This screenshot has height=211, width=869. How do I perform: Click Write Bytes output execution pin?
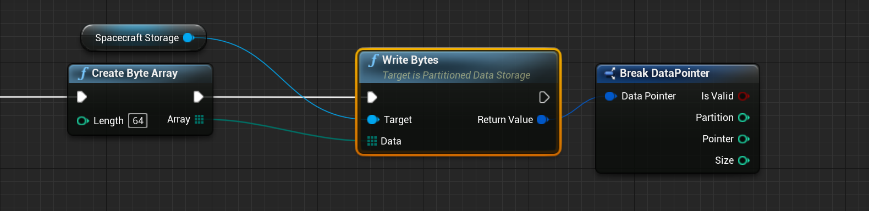pos(544,97)
